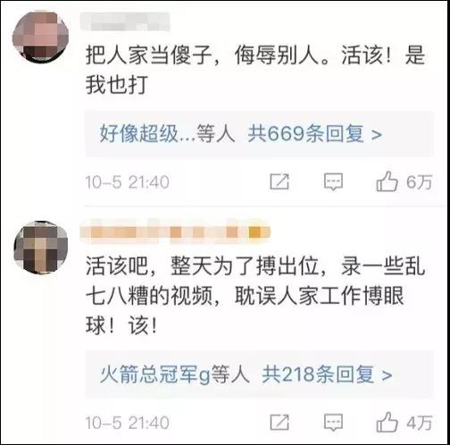
Task: Click the 4万 like count
Action: pyautogui.click(x=420, y=423)
